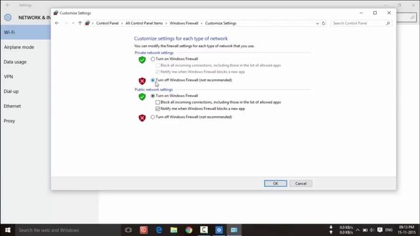The image size is (420, 236).
Task: Click the firewall icon in the address bar
Action: click(87, 24)
